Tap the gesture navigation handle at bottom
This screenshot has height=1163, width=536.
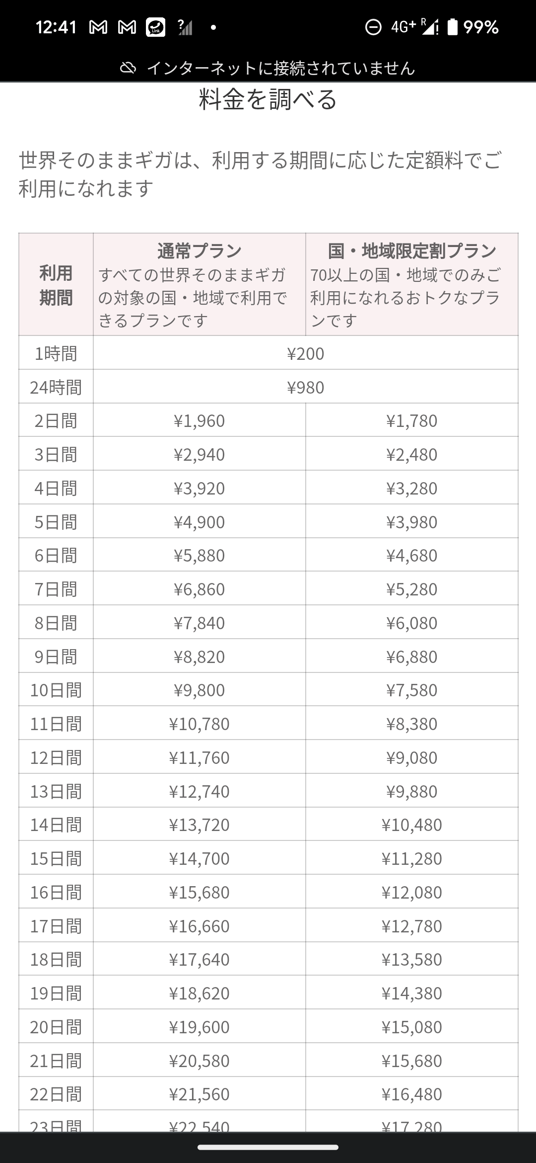pyautogui.click(x=268, y=1148)
